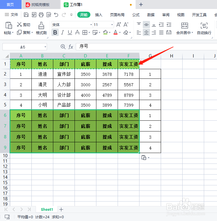
Task: Click the justify alignment icon
Action: [161, 33]
